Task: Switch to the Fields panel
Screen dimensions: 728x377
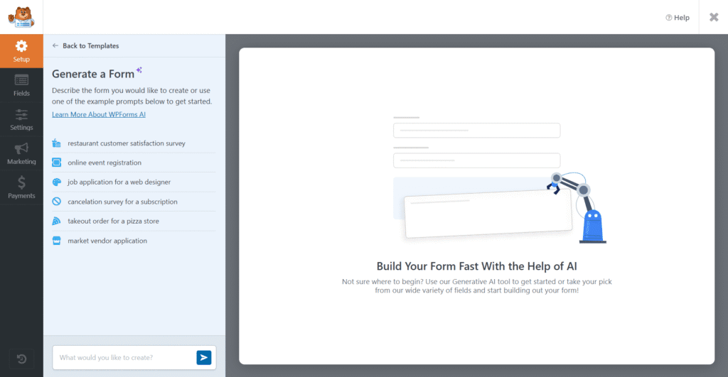Action: [x=21, y=85]
